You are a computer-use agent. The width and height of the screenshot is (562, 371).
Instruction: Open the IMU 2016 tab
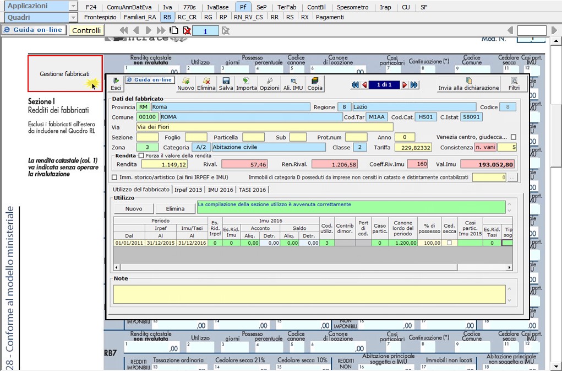click(220, 190)
